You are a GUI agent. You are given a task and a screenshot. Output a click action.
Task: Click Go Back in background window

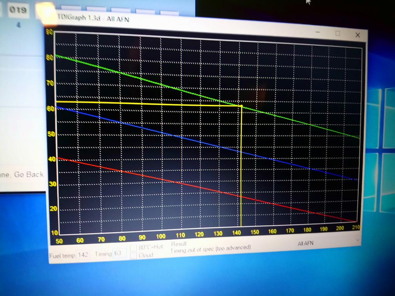[x=29, y=174]
